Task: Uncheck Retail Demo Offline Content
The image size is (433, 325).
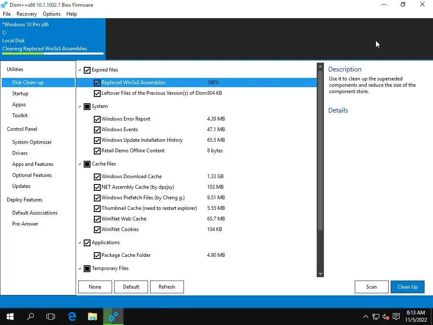Action: [97, 151]
